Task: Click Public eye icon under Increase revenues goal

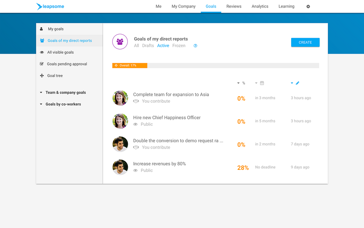Action: pos(136,171)
